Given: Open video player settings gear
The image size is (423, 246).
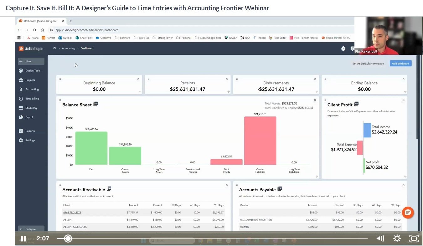Looking at the screenshot, I should 397,238.
